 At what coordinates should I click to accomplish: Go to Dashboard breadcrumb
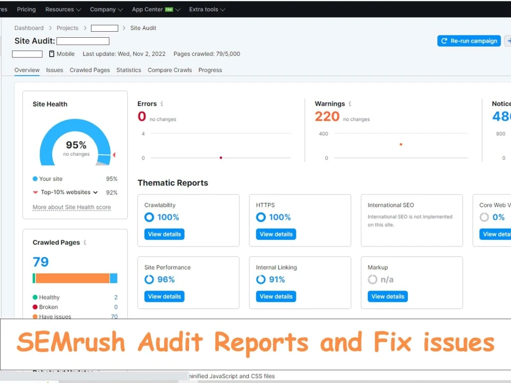[29, 28]
